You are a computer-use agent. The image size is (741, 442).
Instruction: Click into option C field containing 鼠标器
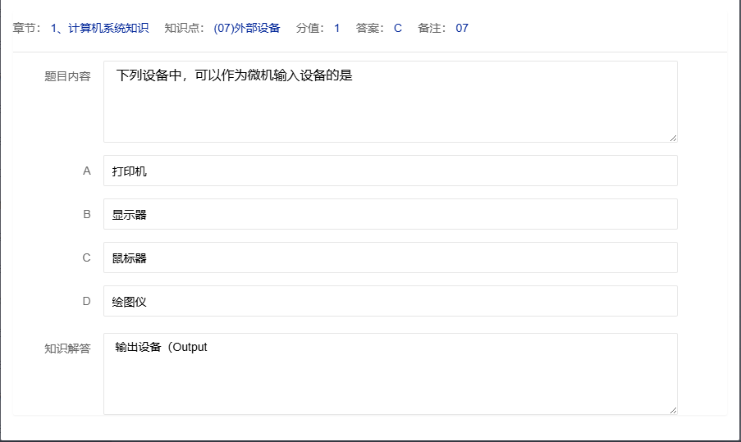[390, 257]
